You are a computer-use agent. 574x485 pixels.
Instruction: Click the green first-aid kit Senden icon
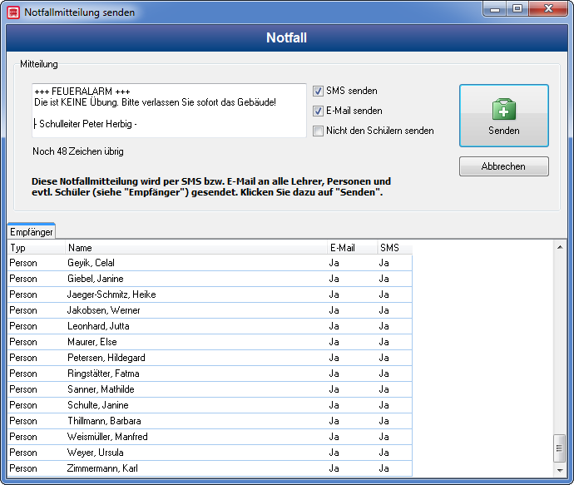[504, 109]
